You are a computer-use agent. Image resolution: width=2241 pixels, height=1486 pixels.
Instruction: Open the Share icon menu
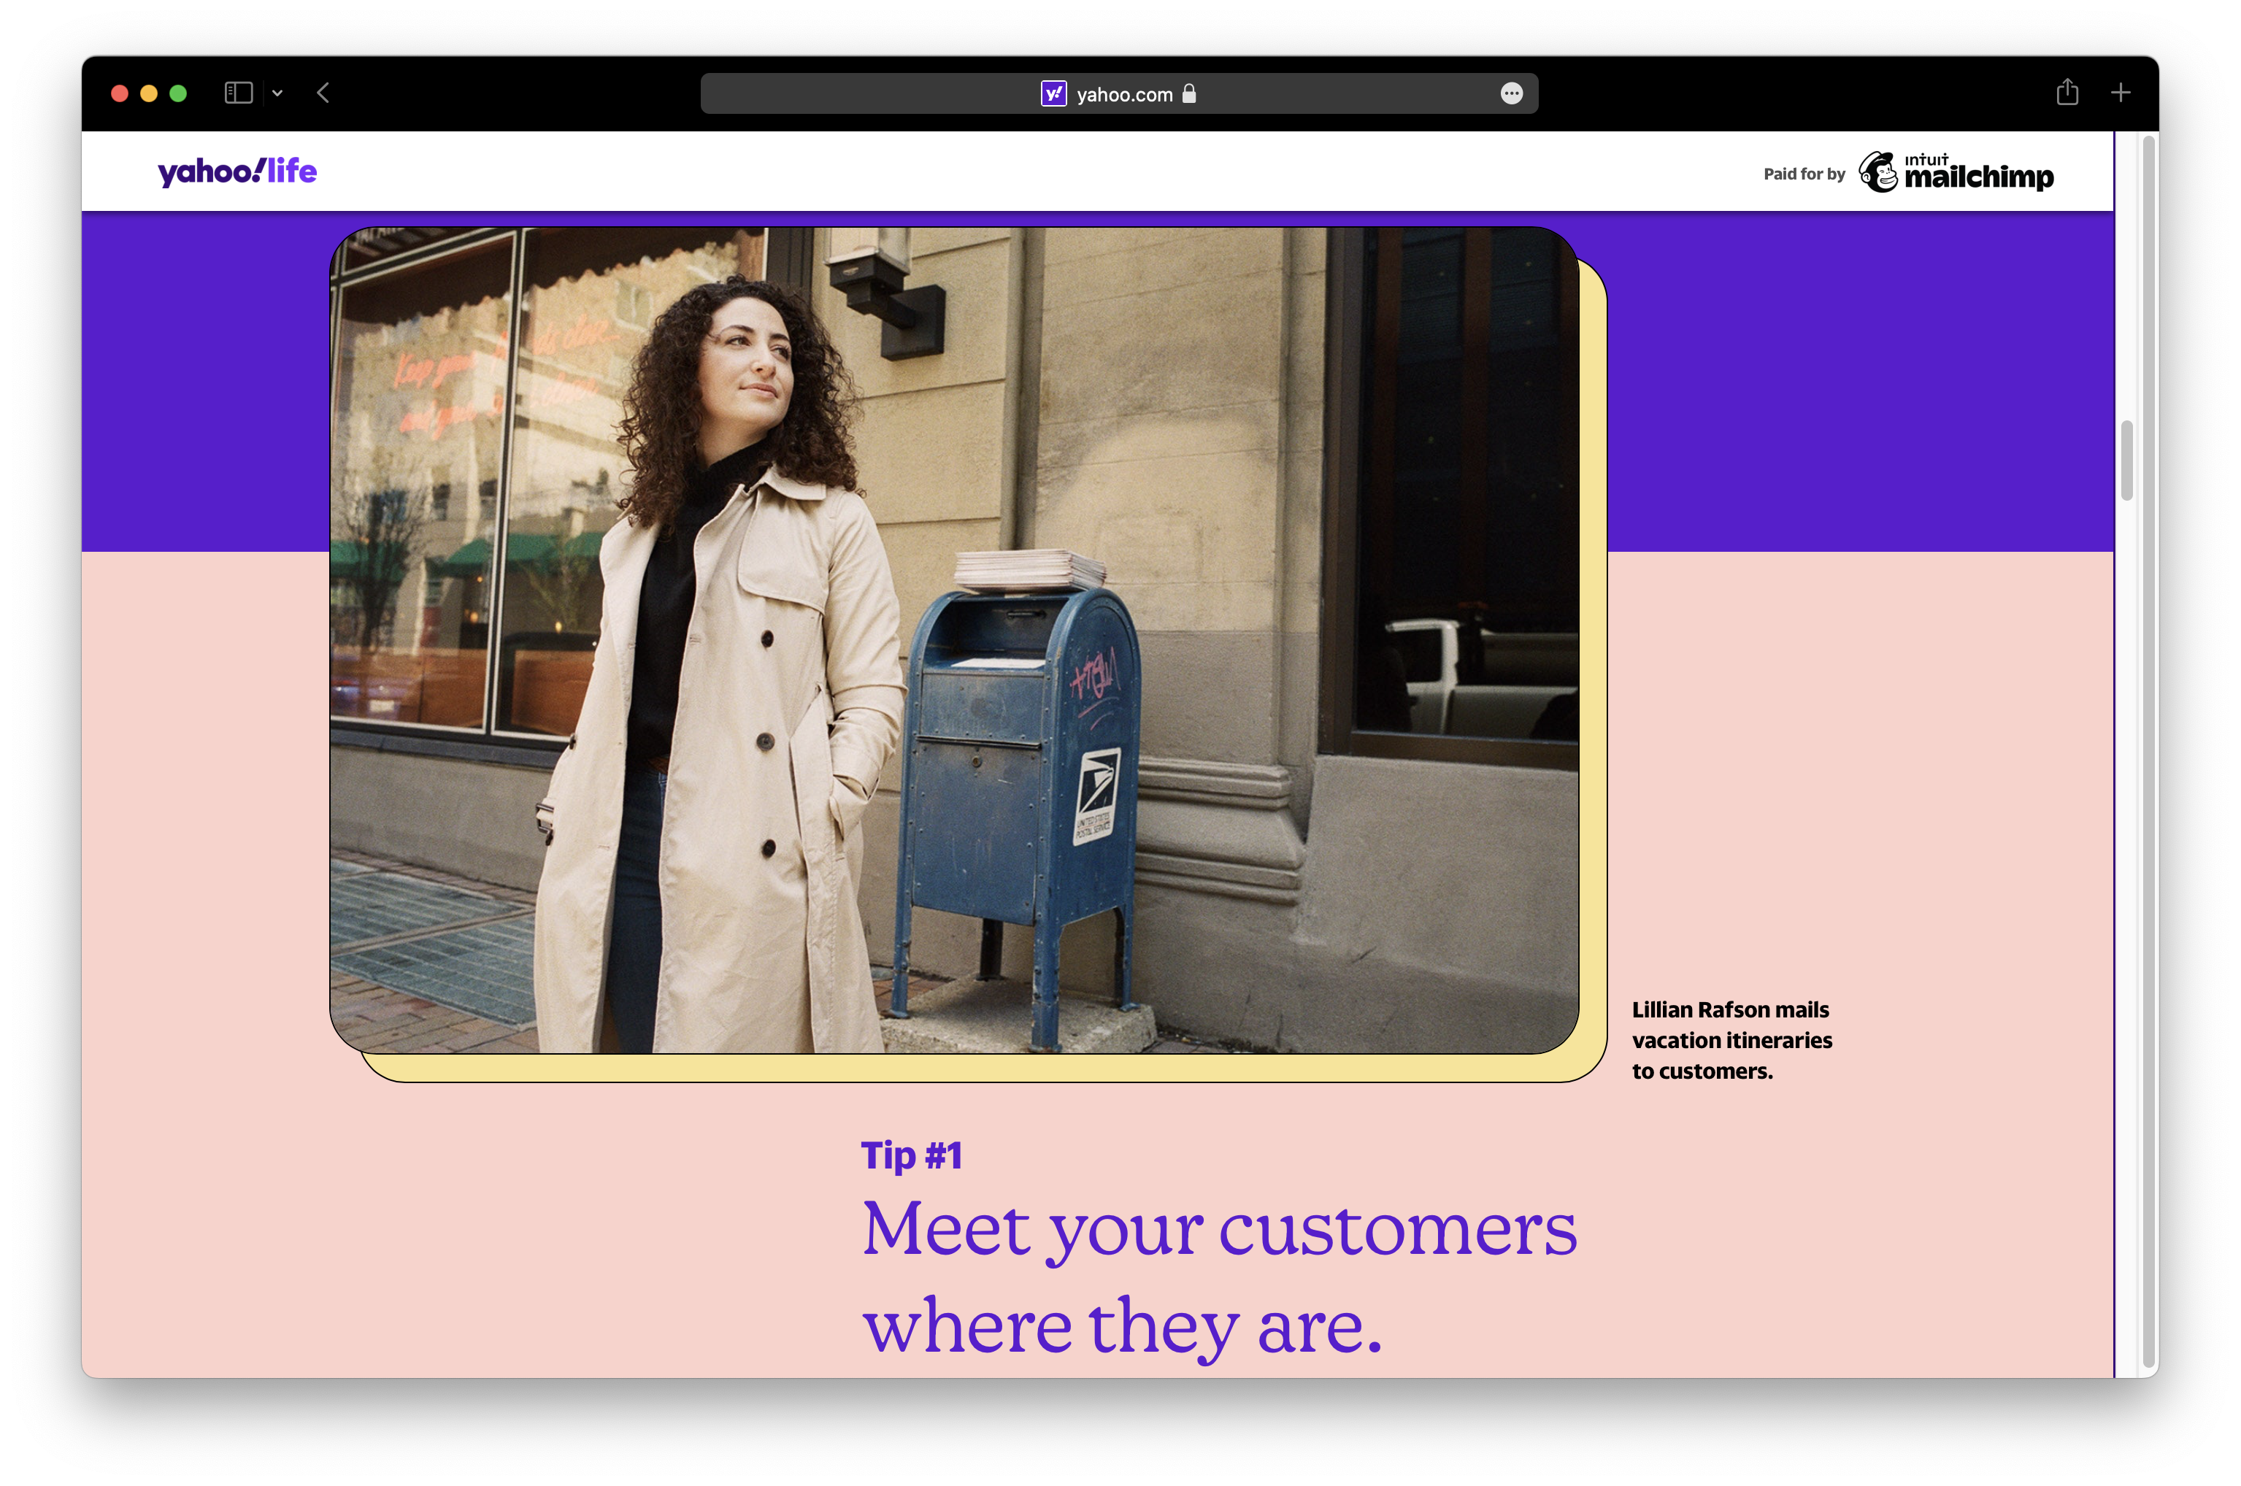[2067, 93]
